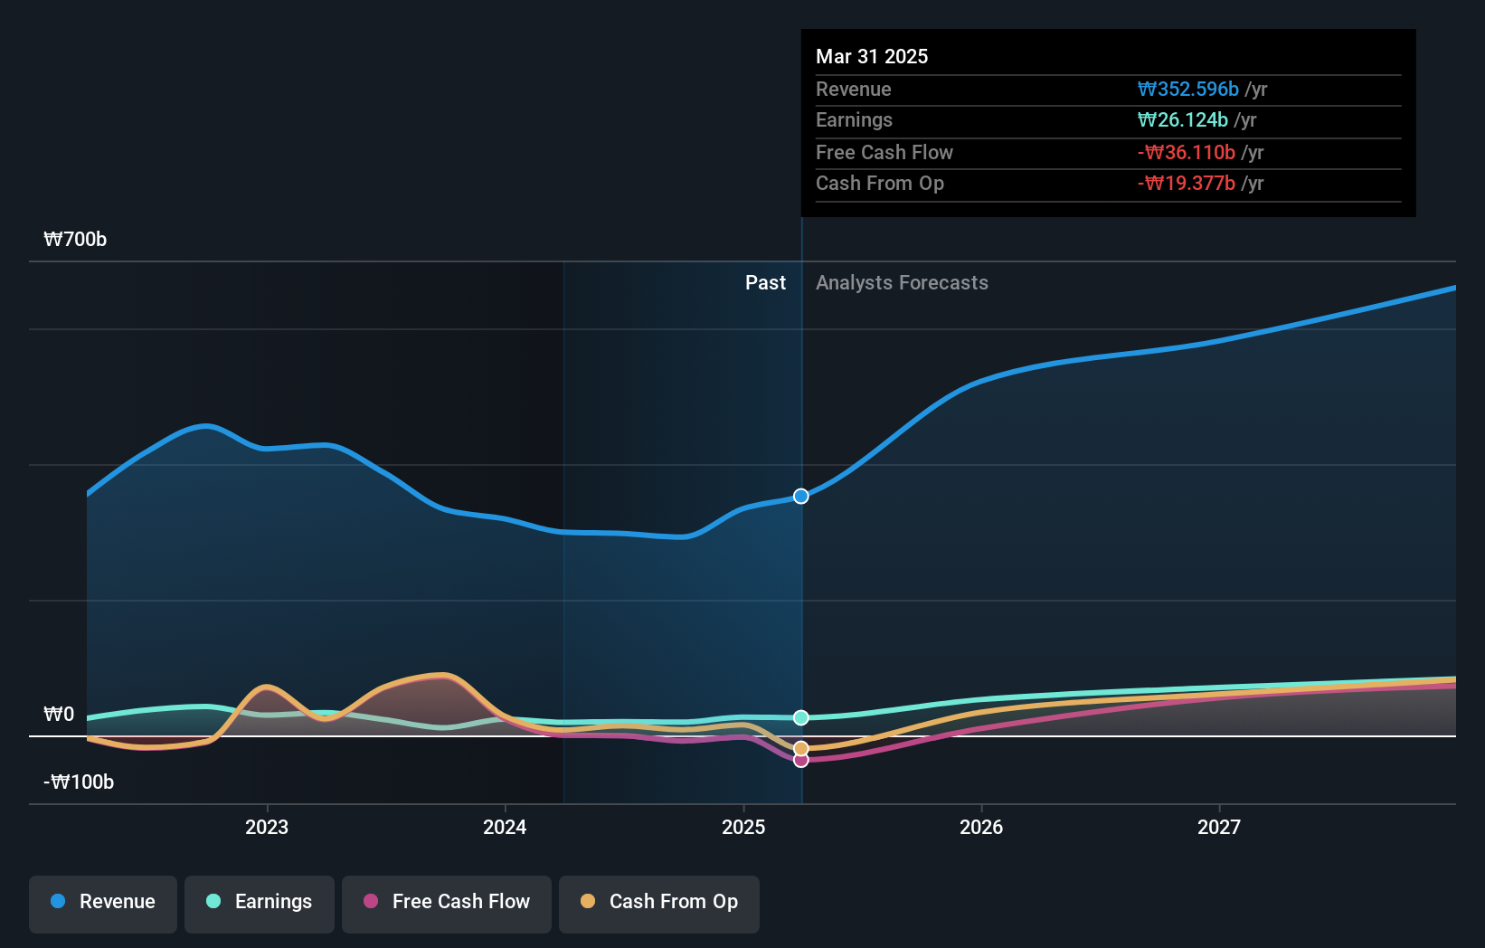Click the Revenue value in the tooltip
1485x948 pixels.
pos(1186,89)
